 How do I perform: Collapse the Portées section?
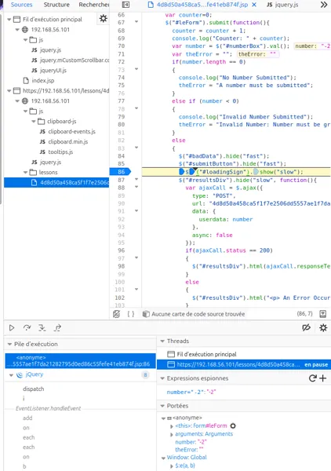[162, 406]
